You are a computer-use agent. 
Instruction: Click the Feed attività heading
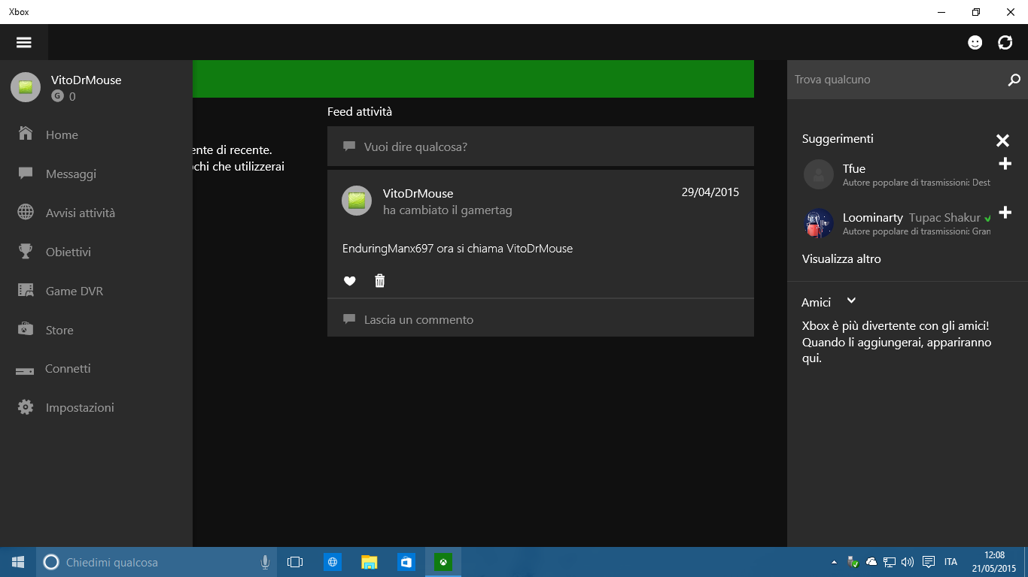(360, 112)
